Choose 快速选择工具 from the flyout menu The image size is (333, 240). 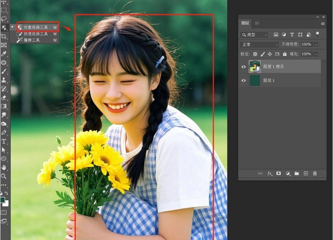36,34
